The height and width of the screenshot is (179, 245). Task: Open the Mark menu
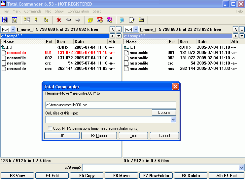(17, 11)
